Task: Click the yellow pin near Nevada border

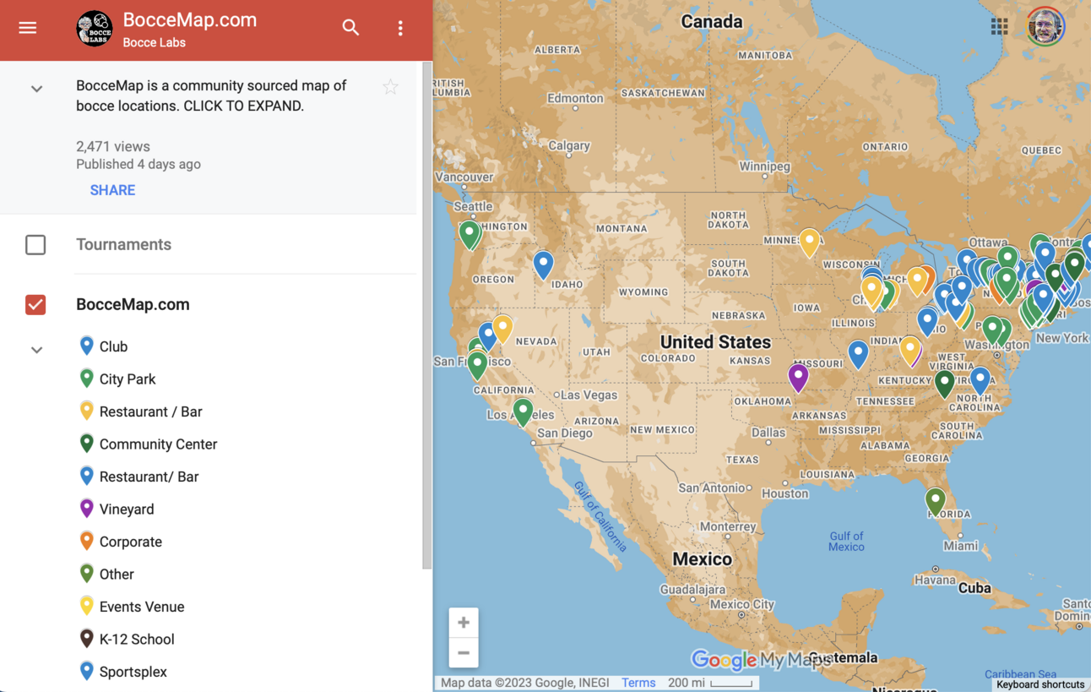Action: [x=503, y=328]
